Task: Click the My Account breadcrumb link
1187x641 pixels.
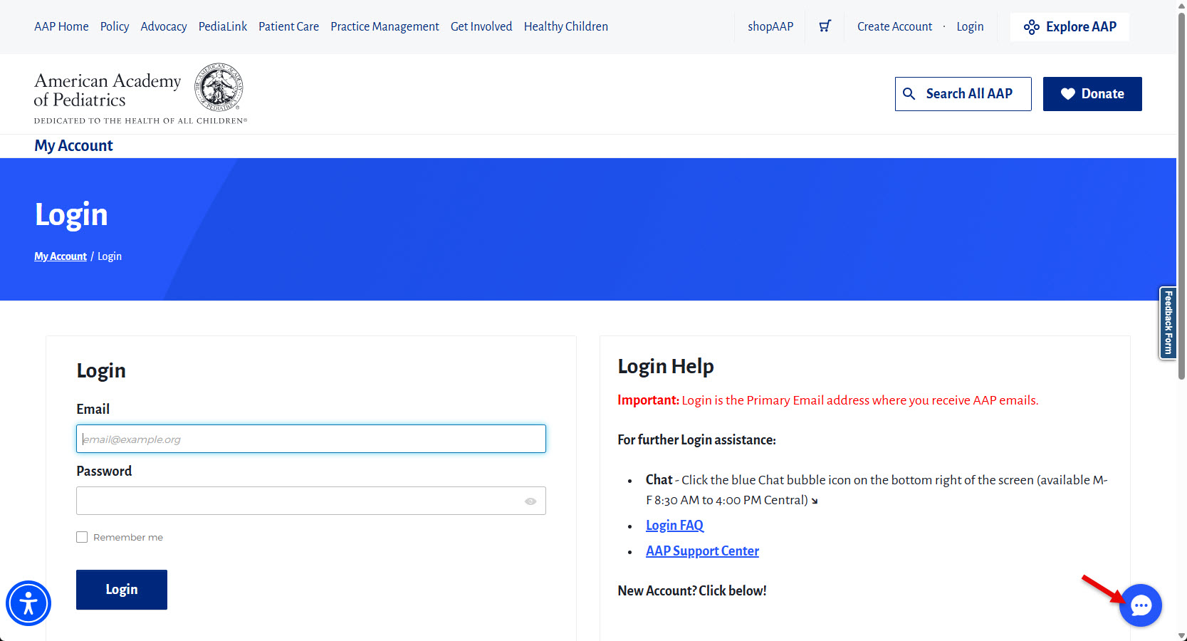Action: point(61,256)
